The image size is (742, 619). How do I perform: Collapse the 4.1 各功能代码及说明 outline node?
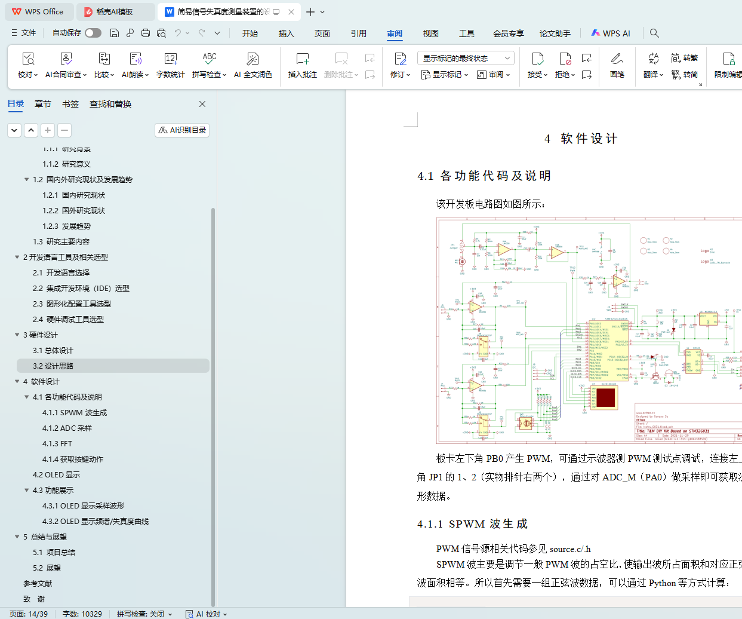pyautogui.click(x=26, y=397)
